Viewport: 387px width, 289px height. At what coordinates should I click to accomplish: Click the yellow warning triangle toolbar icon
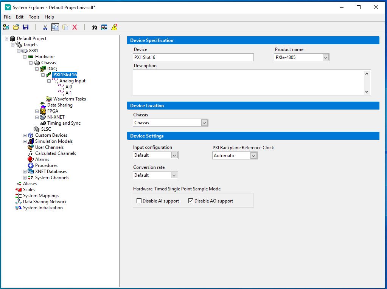(x=114, y=27)
